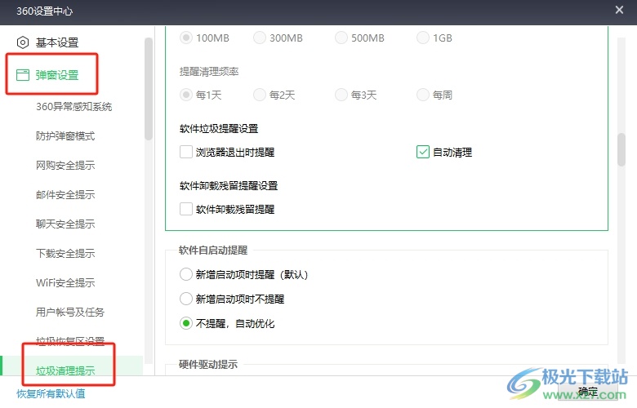637x408 pixels.
Task: Open 360异常感知系统 settings
Action: click(x=74, y=106)
